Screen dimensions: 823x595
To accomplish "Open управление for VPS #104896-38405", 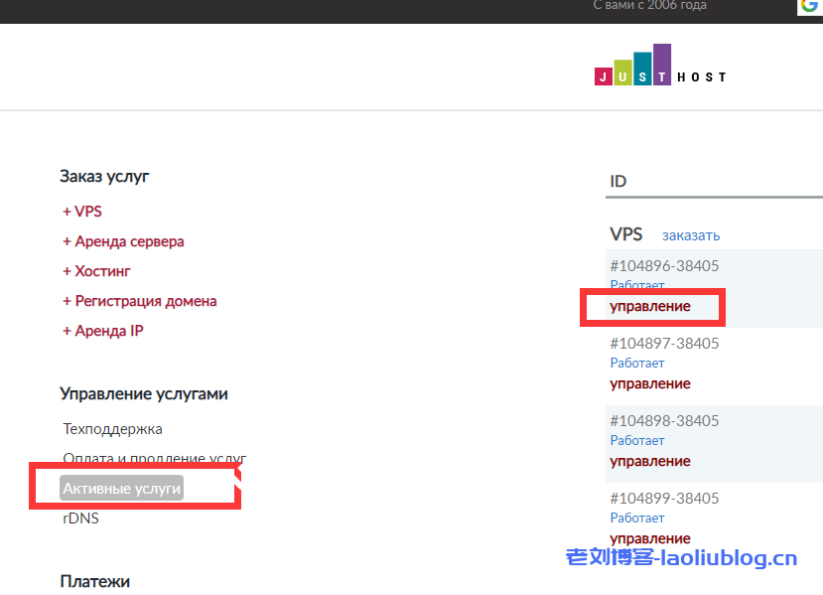I will pos(650,306).
